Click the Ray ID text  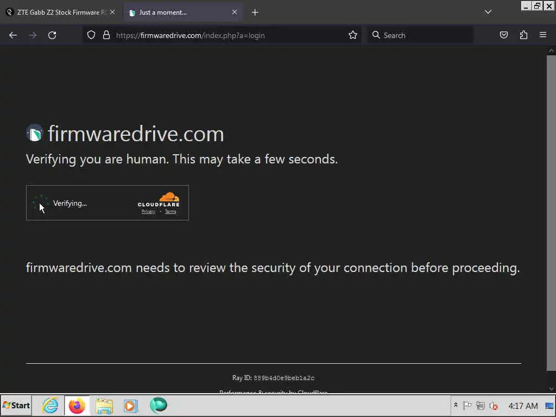[x=273, y=378]
